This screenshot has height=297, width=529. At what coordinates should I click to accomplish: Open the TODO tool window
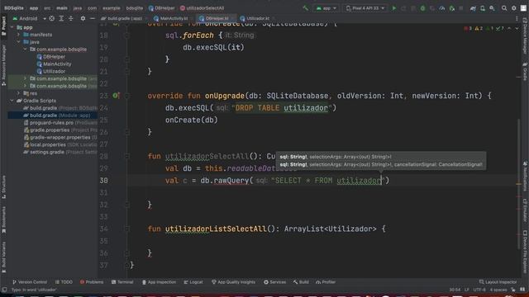pyautogui.click(x=64, y=282)
